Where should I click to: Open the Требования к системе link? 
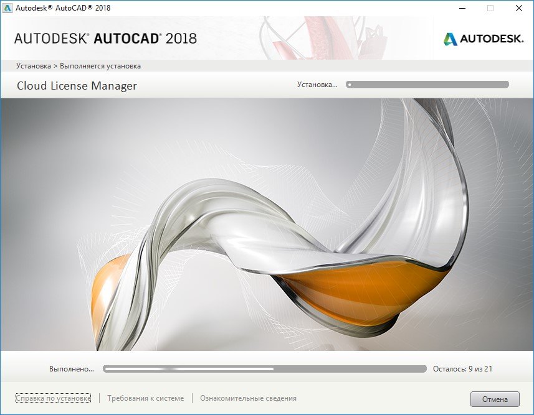pos(145,398)
